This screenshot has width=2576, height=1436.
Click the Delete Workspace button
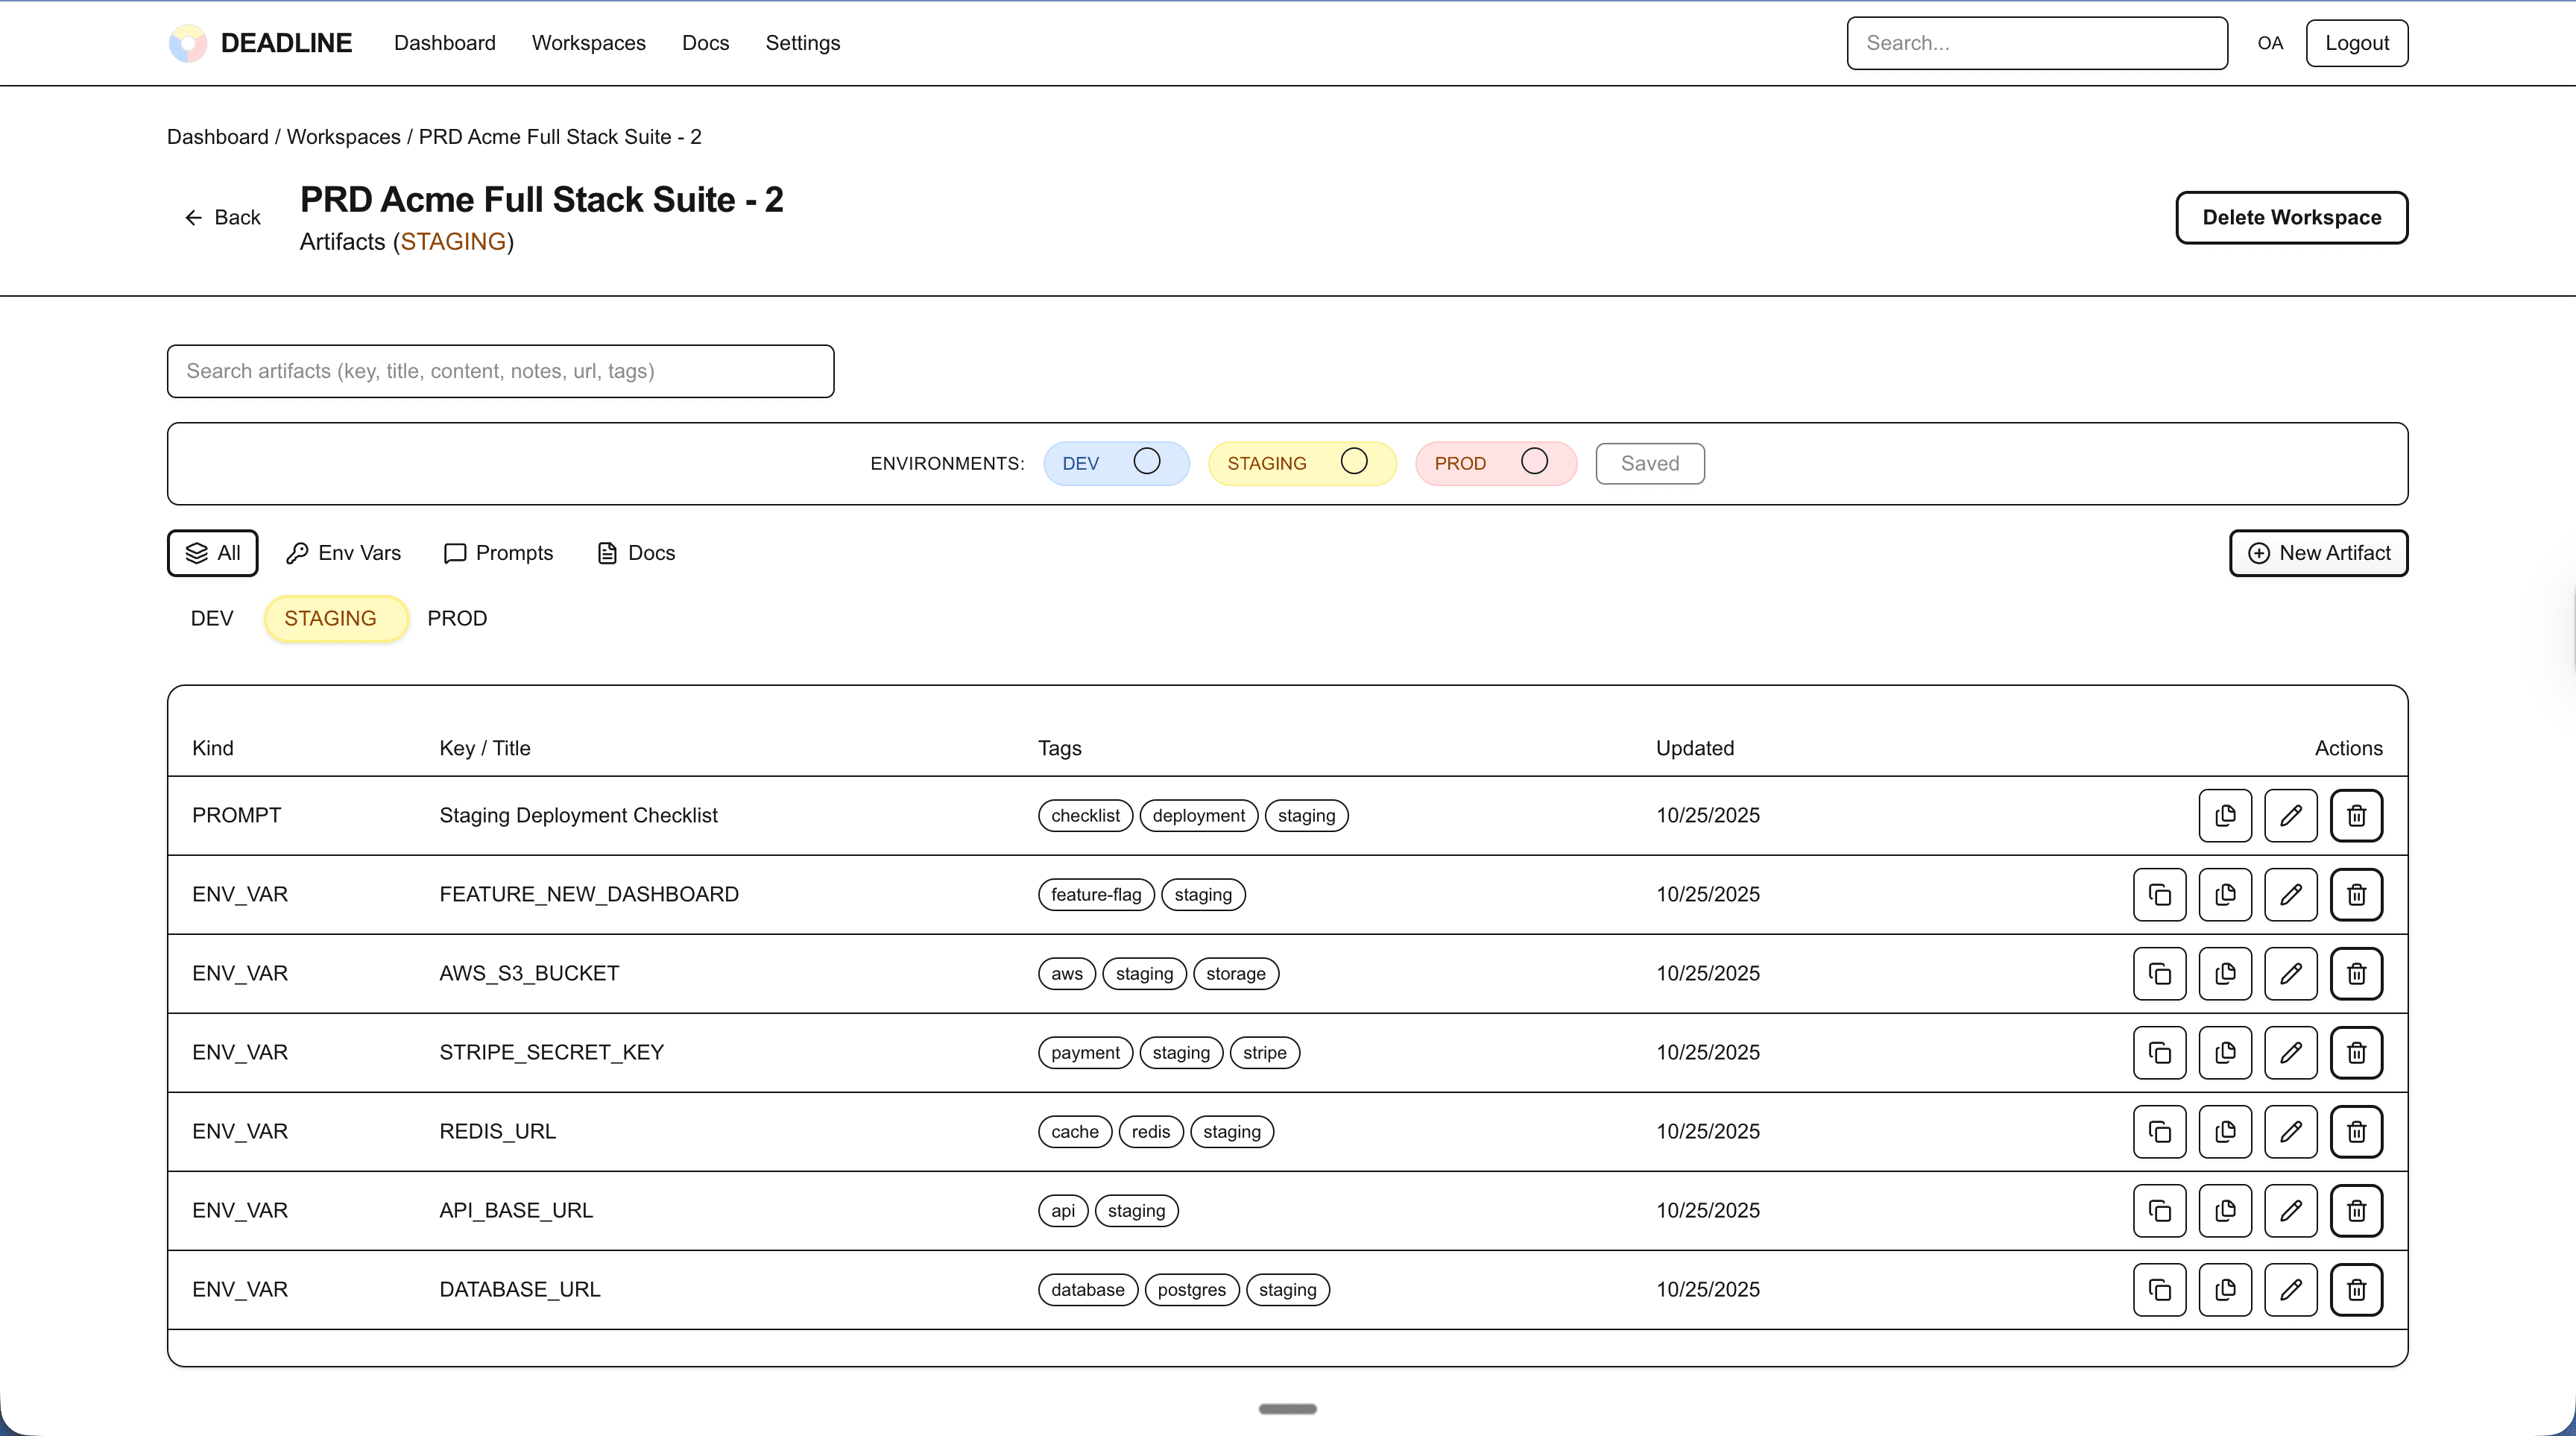pos(2291,217)
